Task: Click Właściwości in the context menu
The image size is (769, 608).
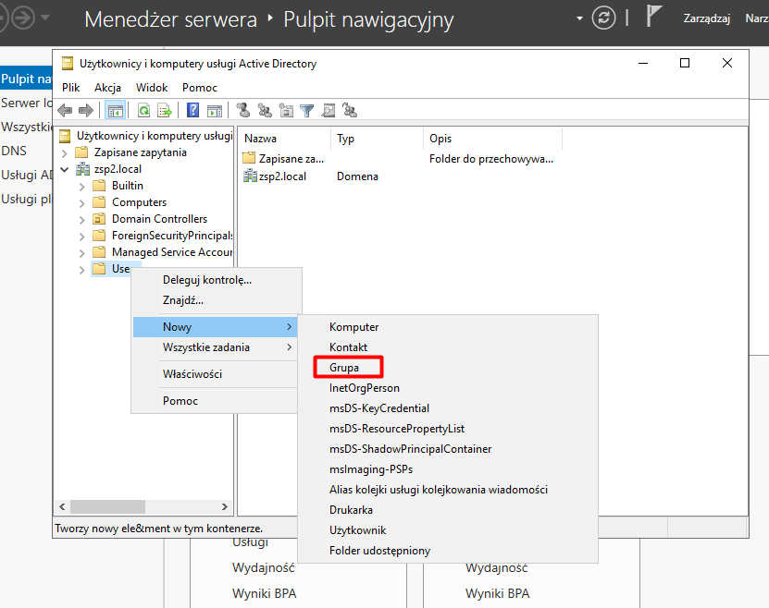Action: [x=192, y=374]
